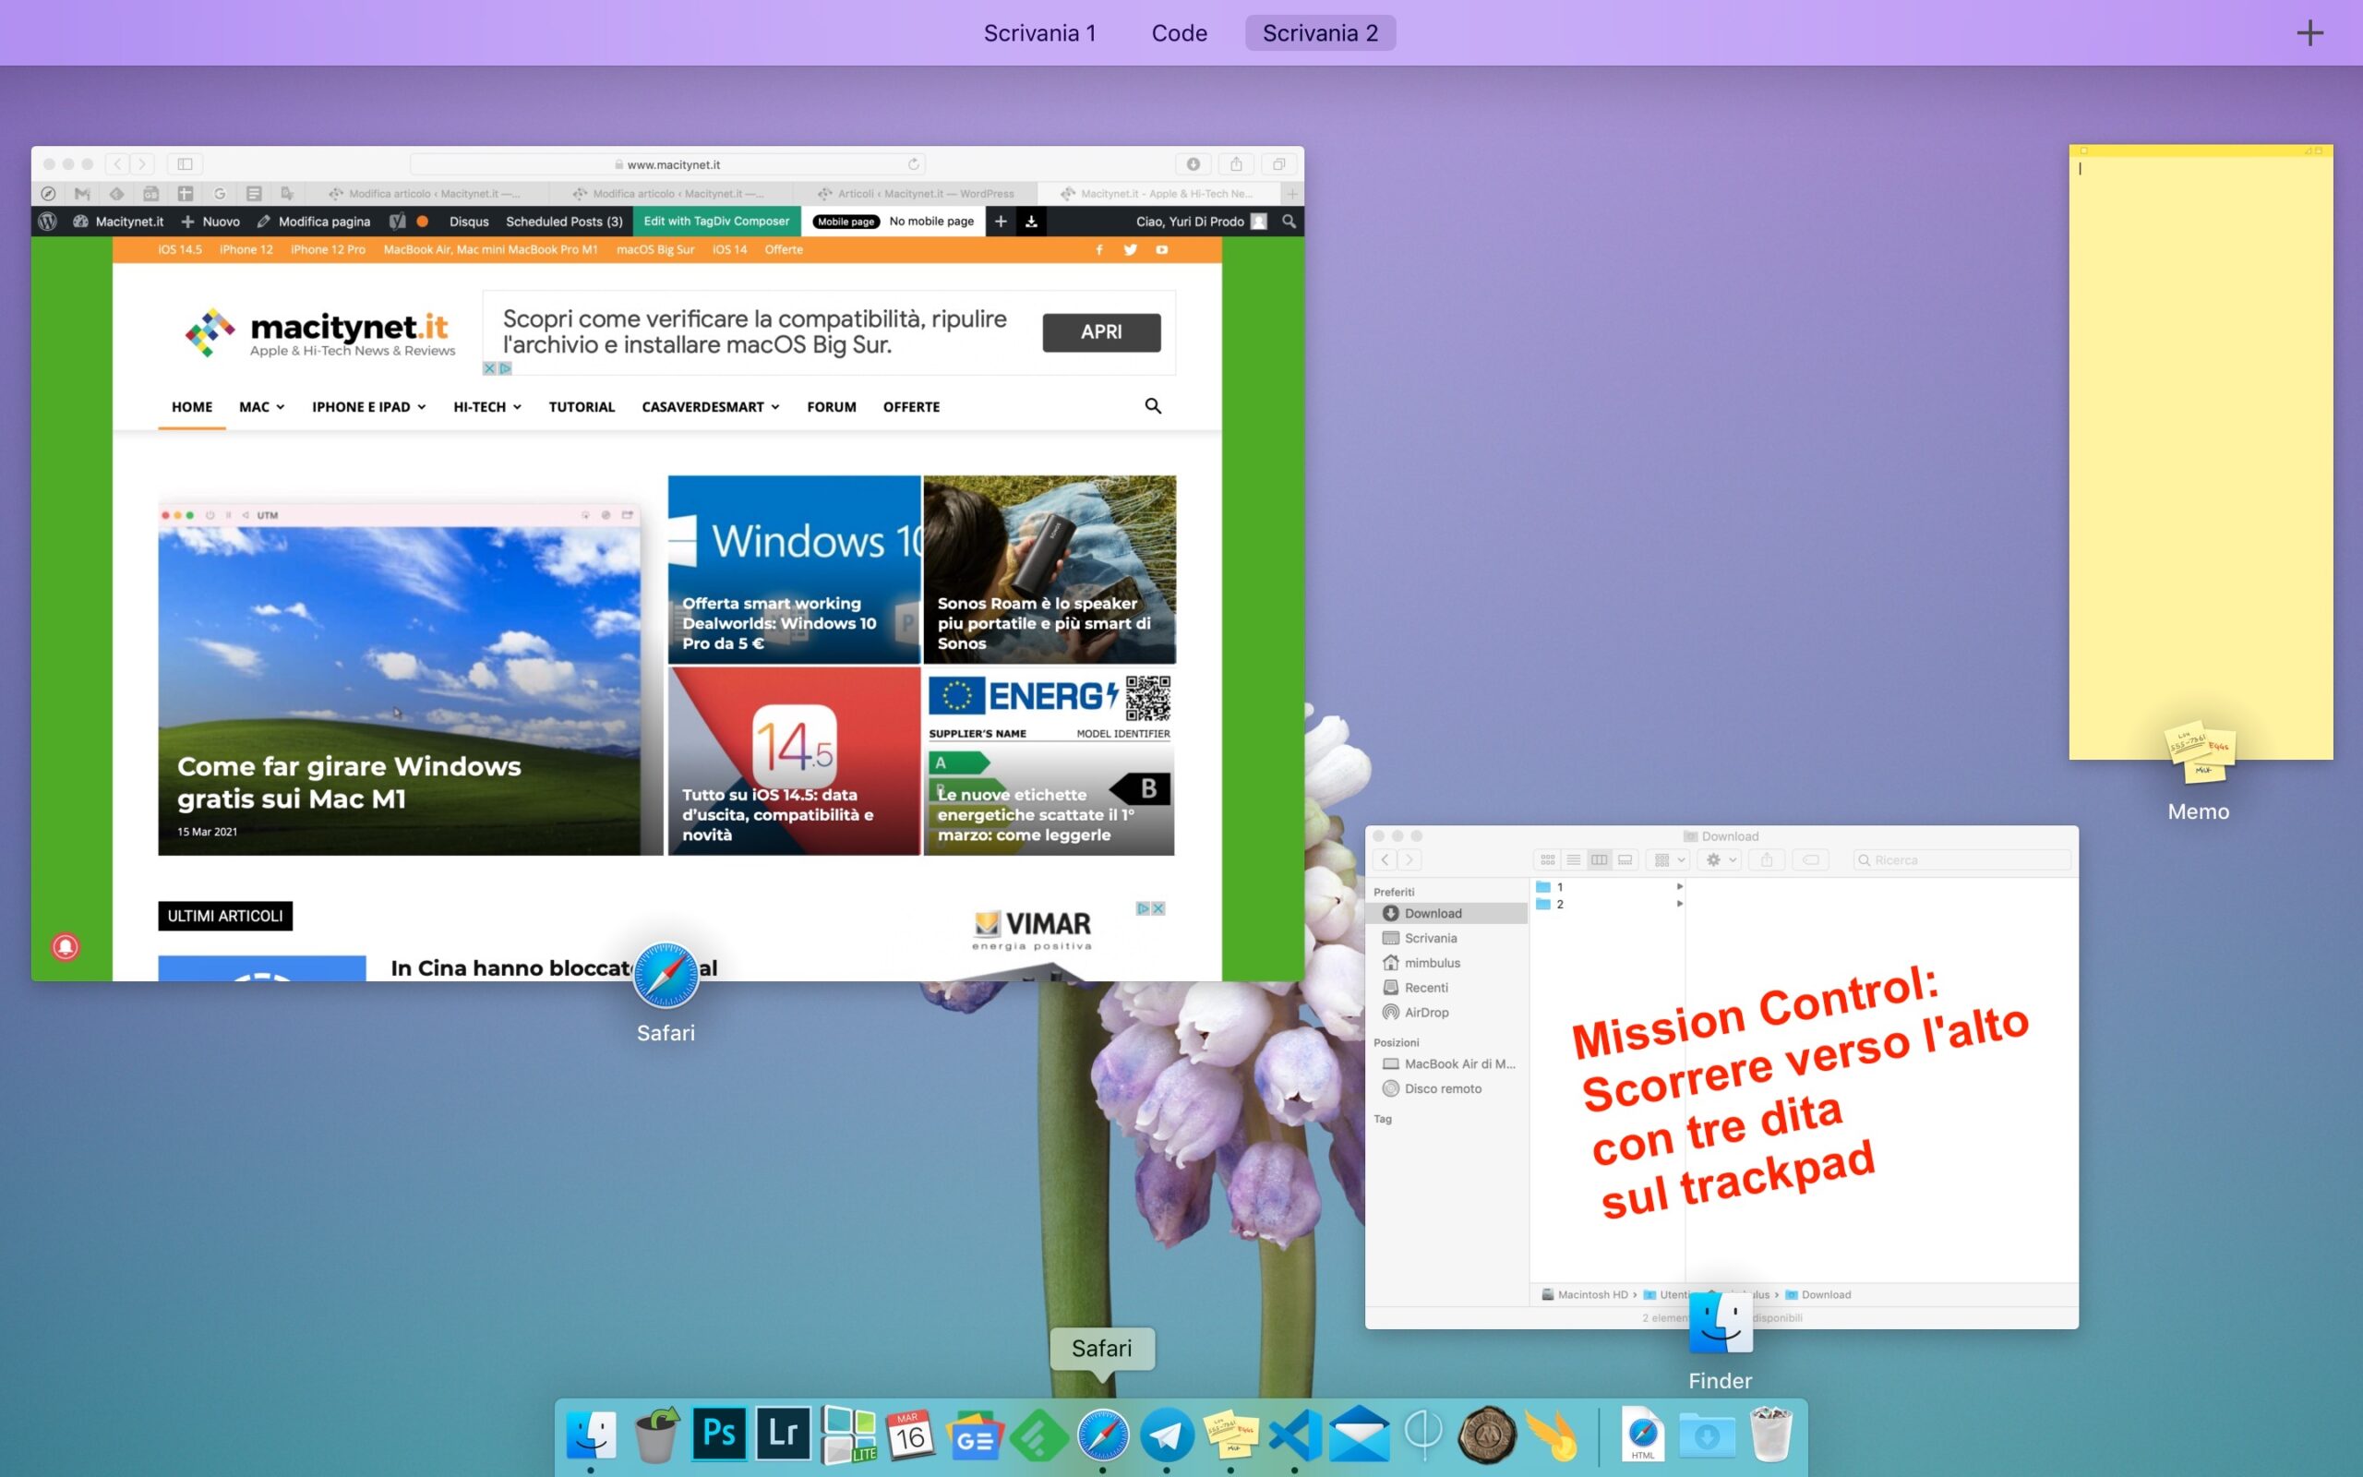
Task: Select the Scrivania 2 space
Action: (1319, 33)
